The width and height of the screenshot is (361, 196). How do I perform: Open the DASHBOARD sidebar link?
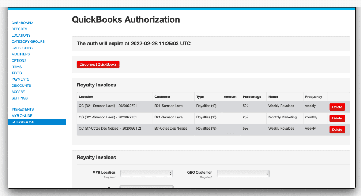pyautogui.click(x=22, y=23)
